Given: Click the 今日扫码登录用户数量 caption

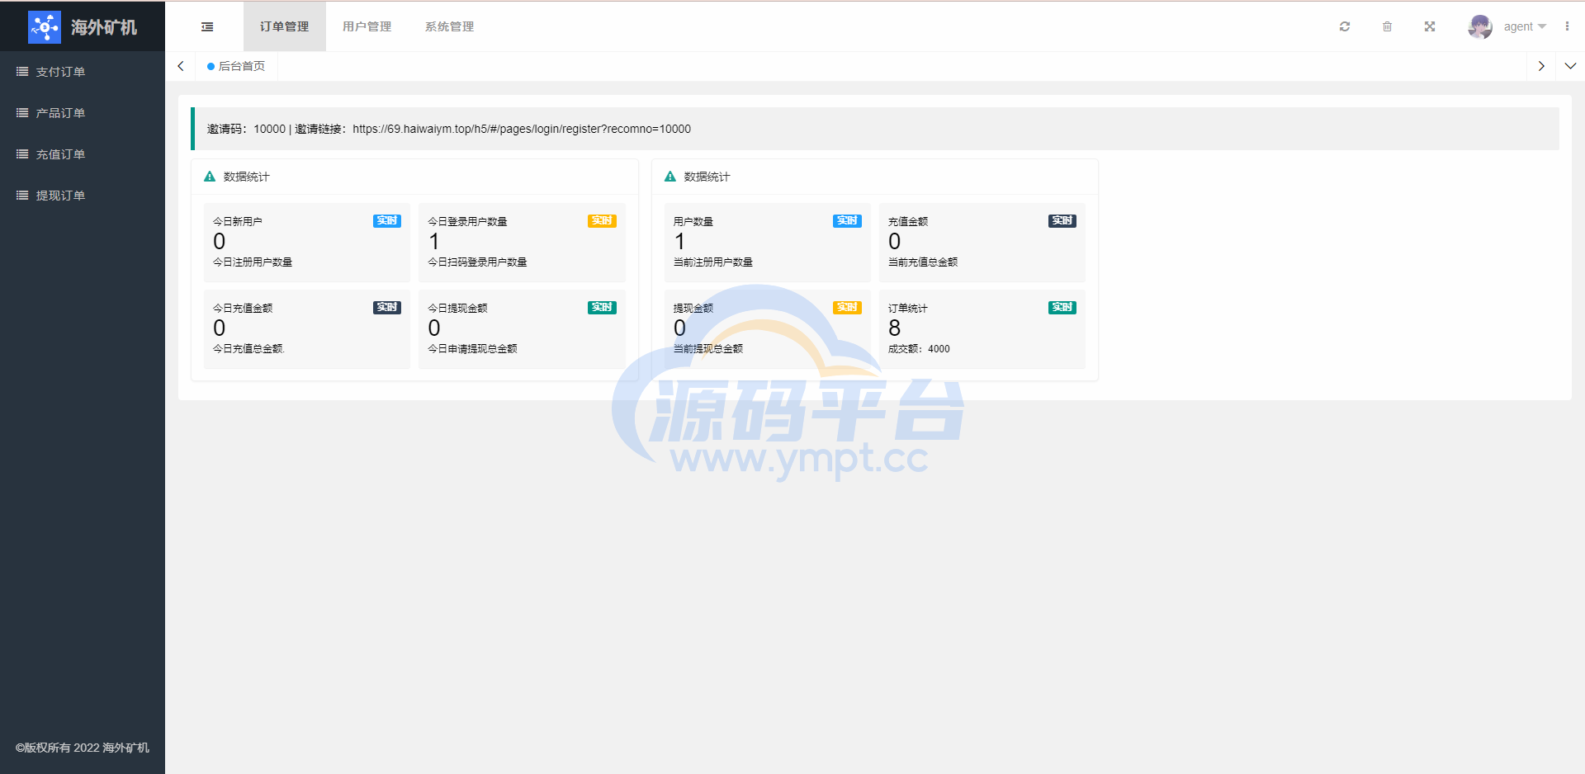Looking at the screenshot, I should pos(477,262).
